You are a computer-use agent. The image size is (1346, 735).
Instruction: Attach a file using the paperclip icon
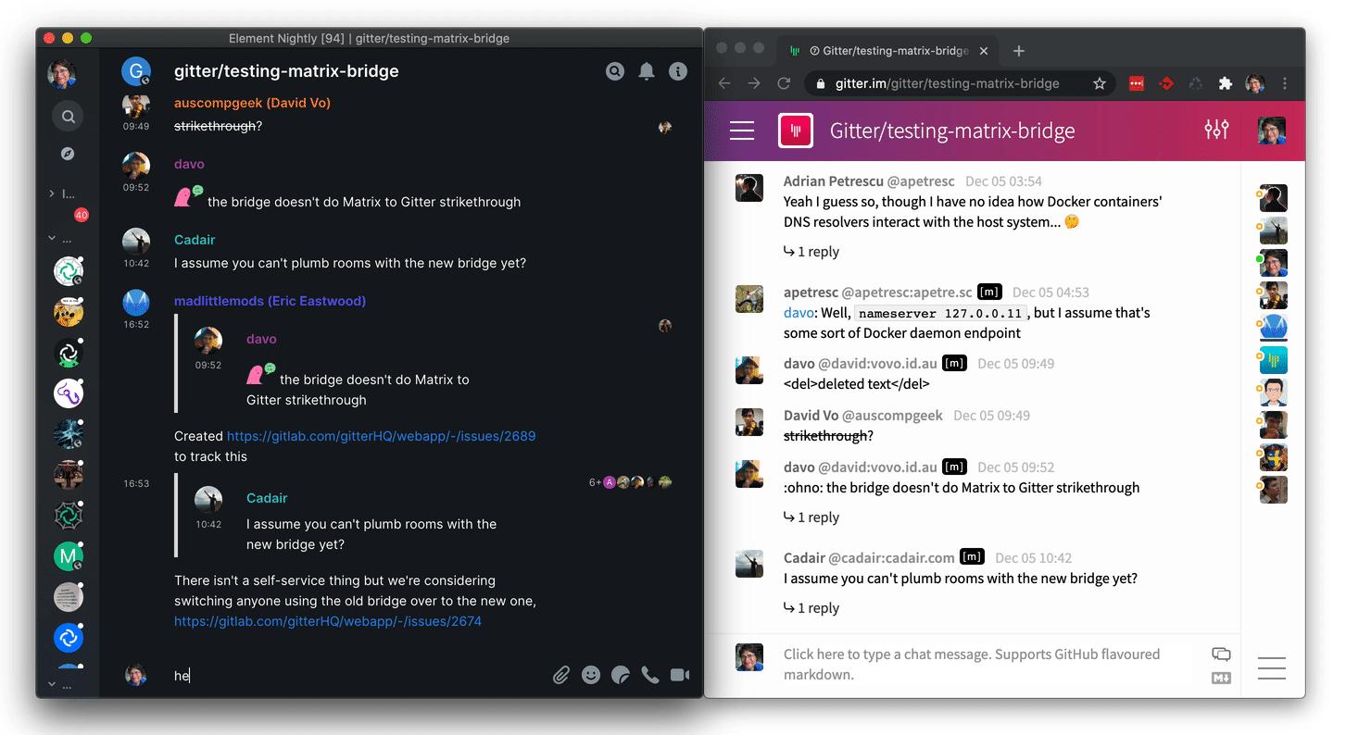[560, 675]
